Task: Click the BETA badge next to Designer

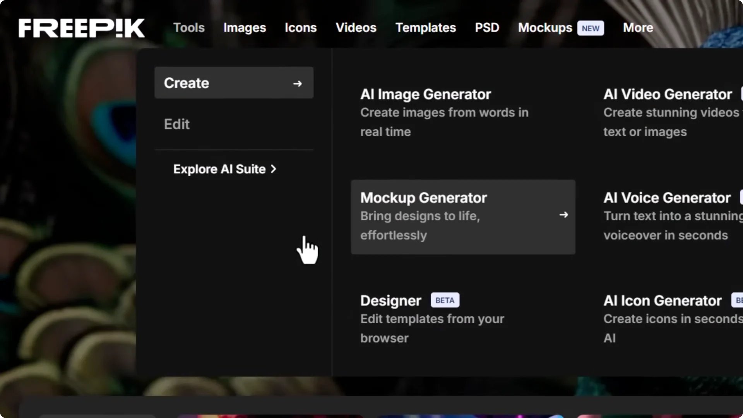Action: click(x=445, y=300)
